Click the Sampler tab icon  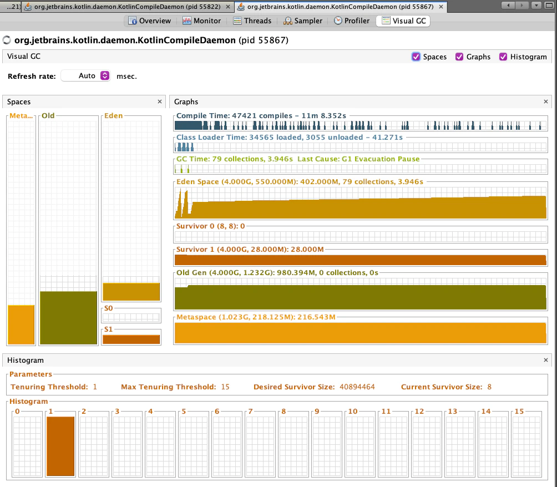tap(288, 21)
